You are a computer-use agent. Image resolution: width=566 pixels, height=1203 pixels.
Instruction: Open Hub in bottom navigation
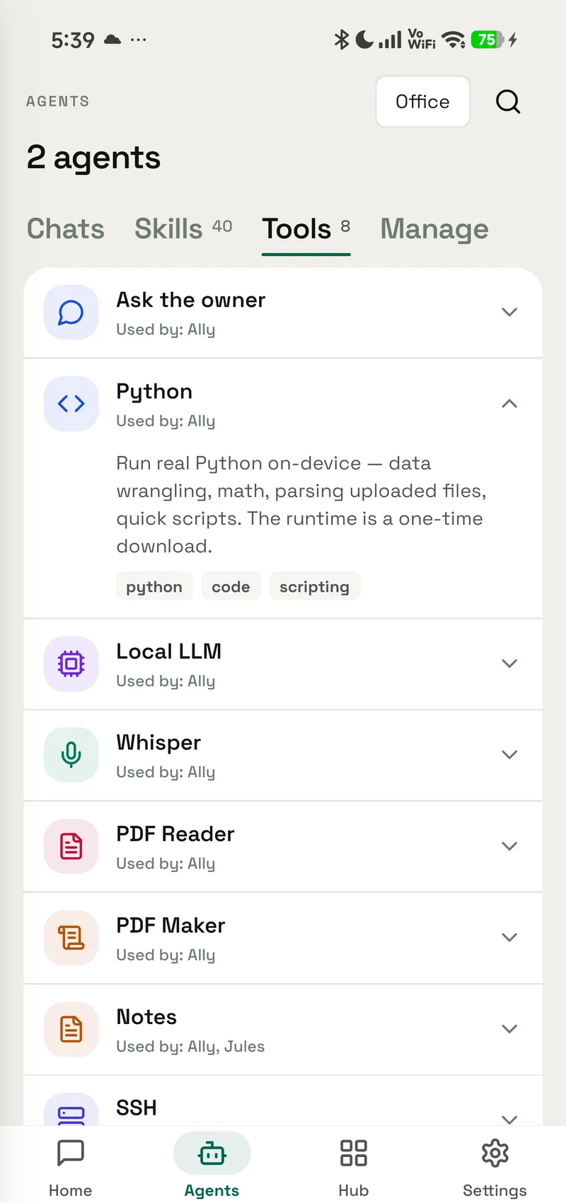pos(354,1167)
